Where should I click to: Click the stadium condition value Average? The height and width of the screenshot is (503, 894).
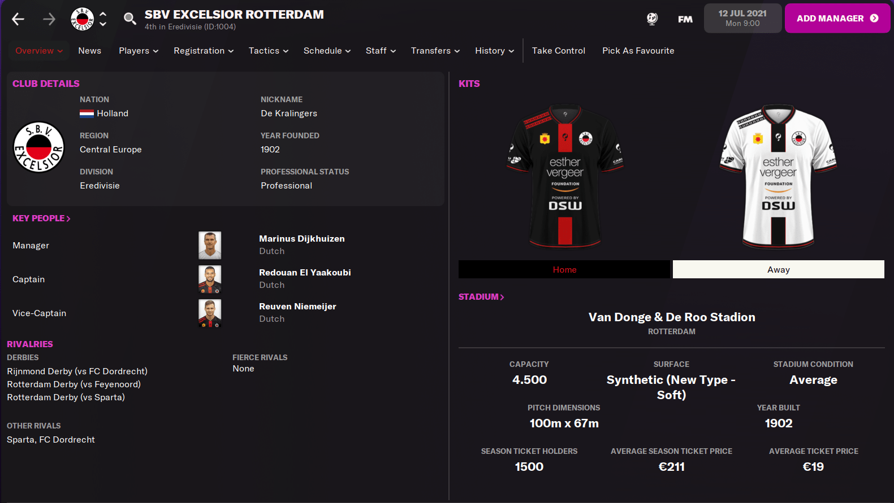tap(813, 380)
